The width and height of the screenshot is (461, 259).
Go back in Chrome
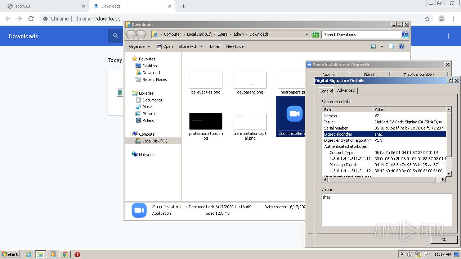click(x=8, y=19)
